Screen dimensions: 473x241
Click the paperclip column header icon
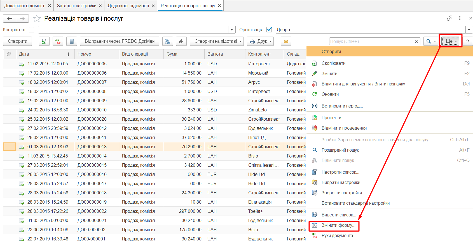(x=9, y=54)
